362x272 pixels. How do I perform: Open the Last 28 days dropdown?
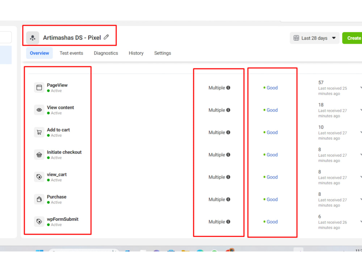point(315,38)
